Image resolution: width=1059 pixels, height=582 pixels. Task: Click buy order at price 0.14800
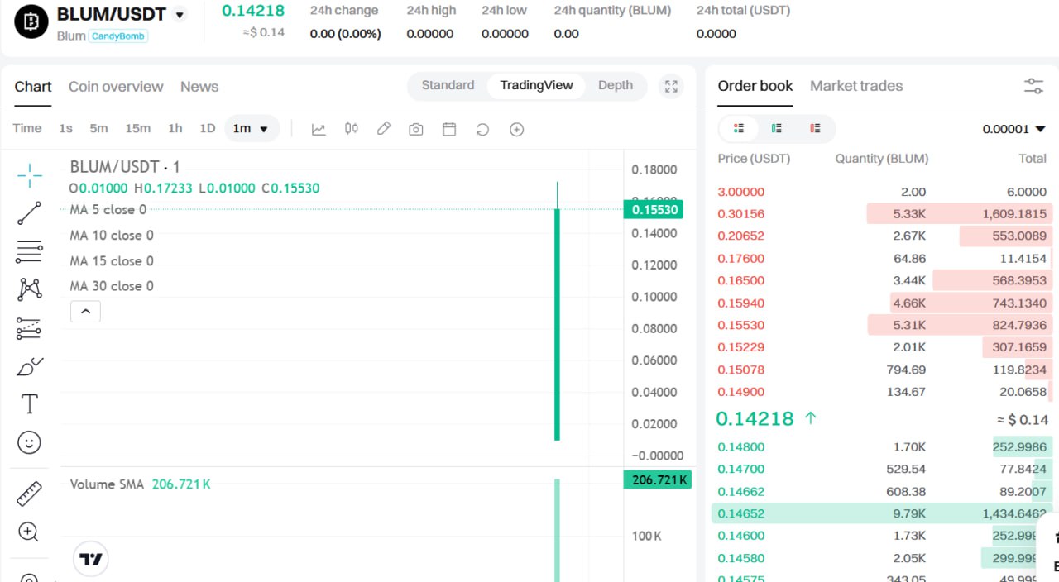point(882,447)
